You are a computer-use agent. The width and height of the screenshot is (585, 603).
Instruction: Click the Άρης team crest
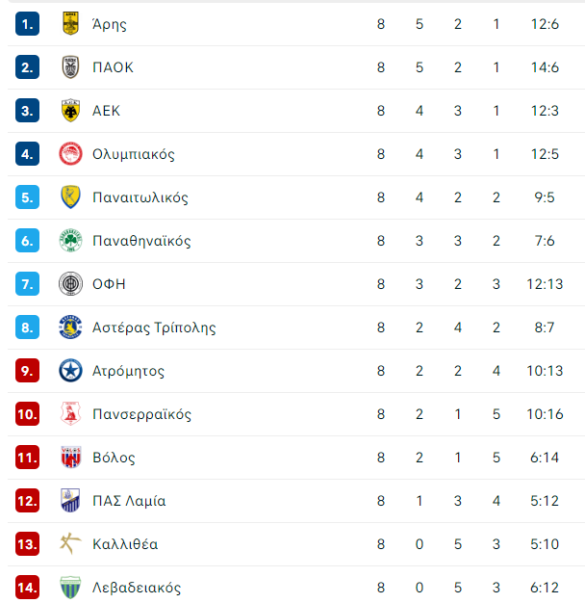(x=70, y=23)
